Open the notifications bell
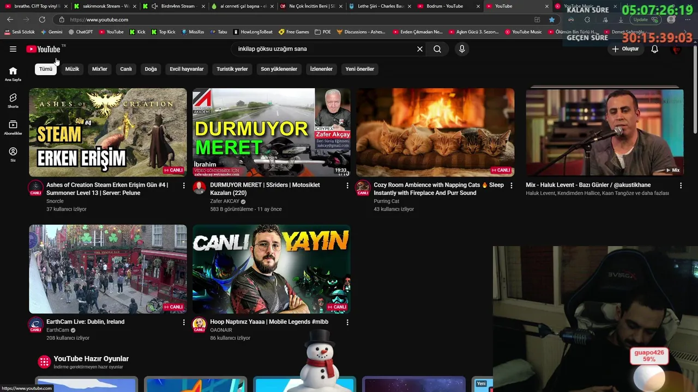The width and height of the screenshot is (698, 392). click(654, 49)
